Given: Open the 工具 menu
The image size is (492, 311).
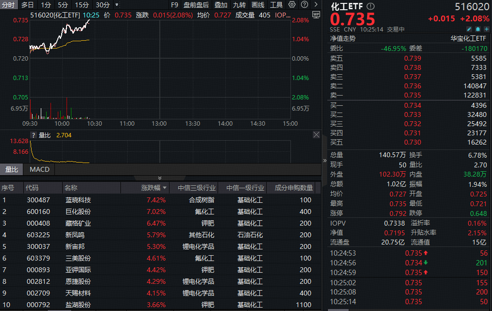Looking at the screenshot, I should 276,5.
